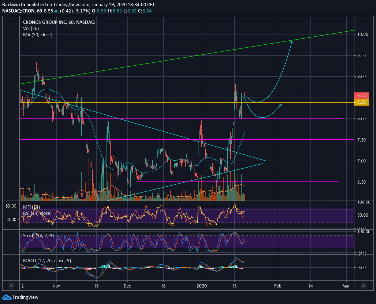Click the 'A' auto-scale button

364,286
